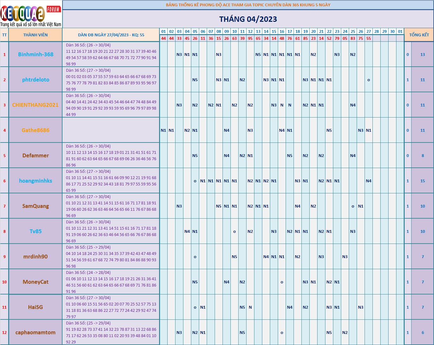Select member name HaiSG
Image resolution: width=434 pixels, height=345 pixels.
[x=35, y=307]
